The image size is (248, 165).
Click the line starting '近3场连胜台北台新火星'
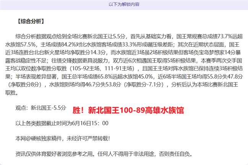123,52
